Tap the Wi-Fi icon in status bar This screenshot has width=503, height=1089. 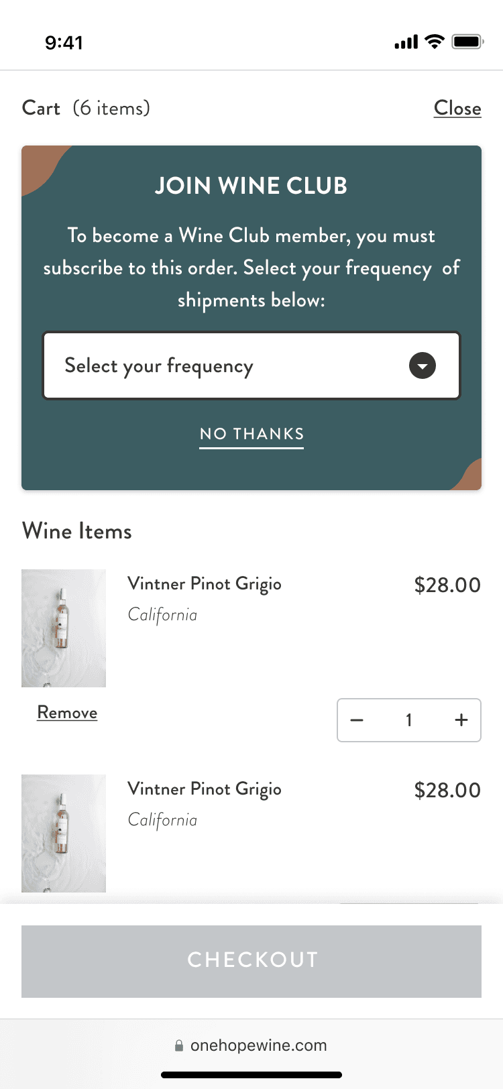pyautogui.click(x=435, y=42)
